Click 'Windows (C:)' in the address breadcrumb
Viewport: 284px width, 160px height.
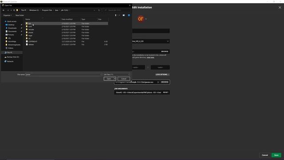(34, 10)
